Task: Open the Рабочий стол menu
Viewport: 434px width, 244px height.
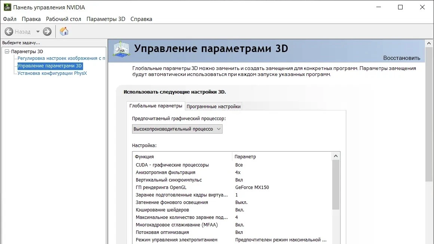Action: pos(63,19)
